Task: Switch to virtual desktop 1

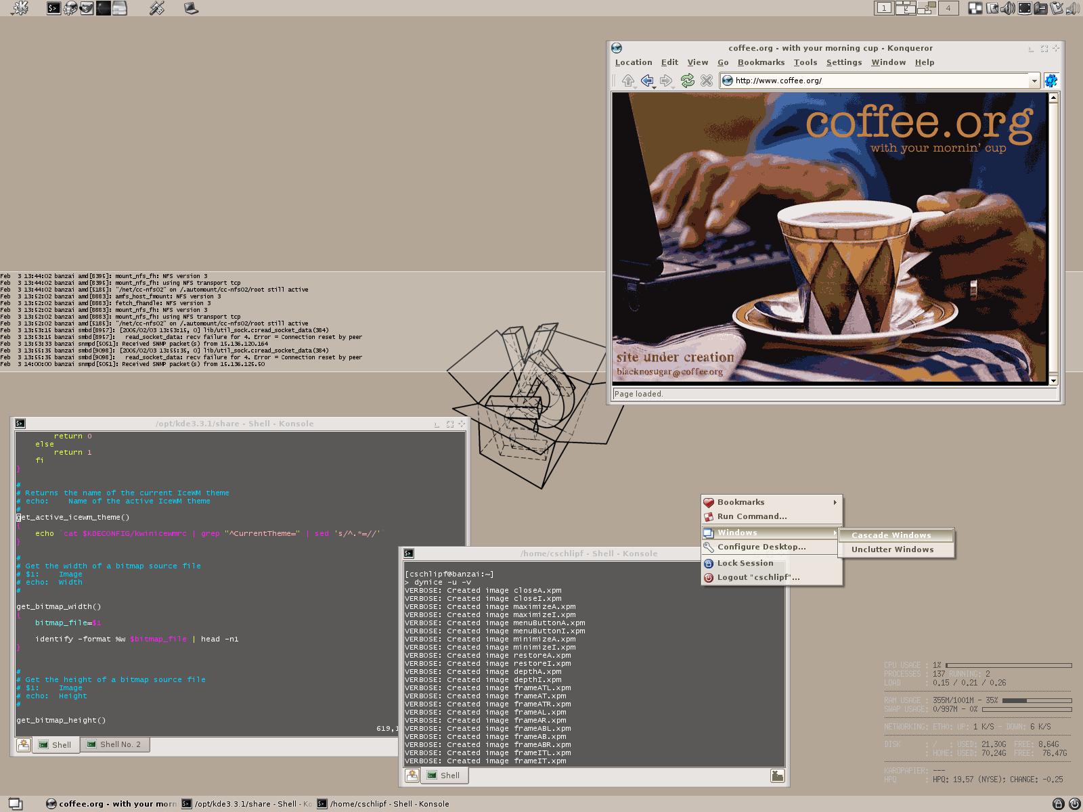Action: 883,8
